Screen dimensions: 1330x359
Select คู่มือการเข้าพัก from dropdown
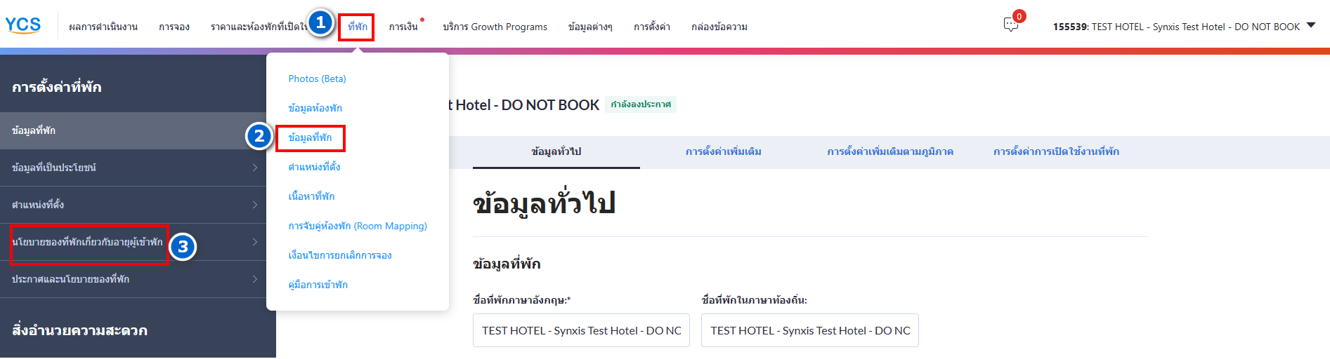pyautogui.click(x=318, y=285)
